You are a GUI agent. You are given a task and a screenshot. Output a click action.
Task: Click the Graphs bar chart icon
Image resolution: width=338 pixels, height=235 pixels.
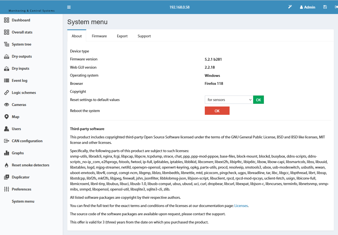point(7,153)
